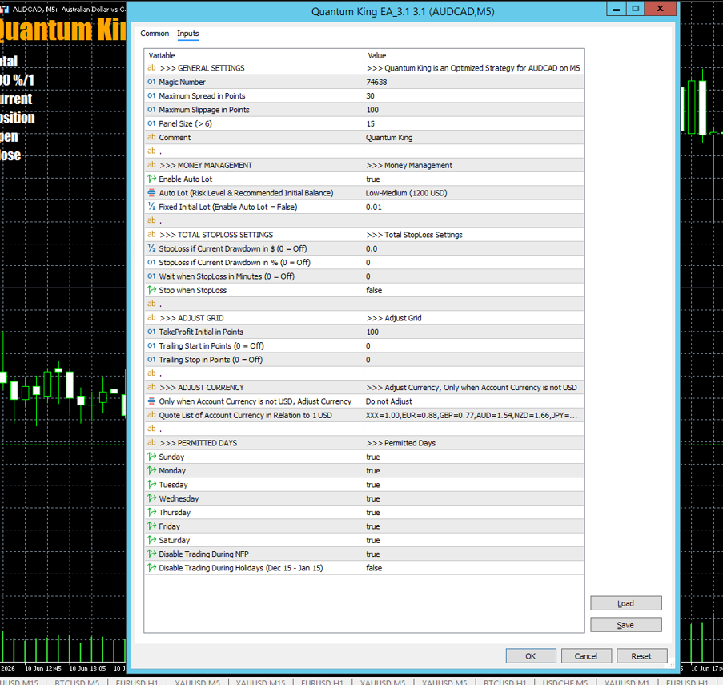Image resolution: width=723 pixels, height=685 pixels.
Task: Click the Magic Number integer type icon
Action: tap(151, 82)
